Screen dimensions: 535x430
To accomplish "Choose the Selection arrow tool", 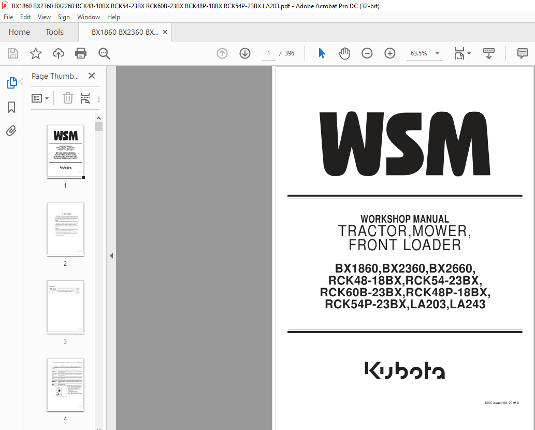I will click(x=322, y=53).
